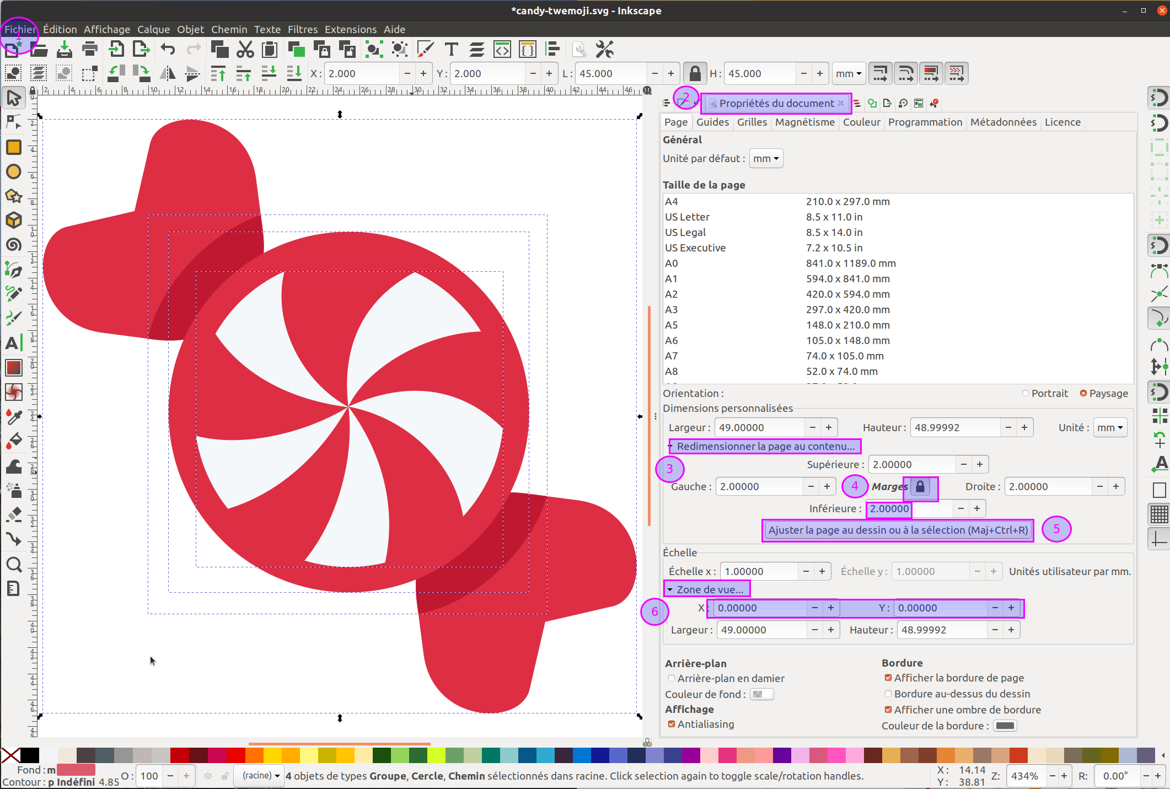Select the Rectangle tool
This screenshot has height=789, width=1170.
click(13, 147)
